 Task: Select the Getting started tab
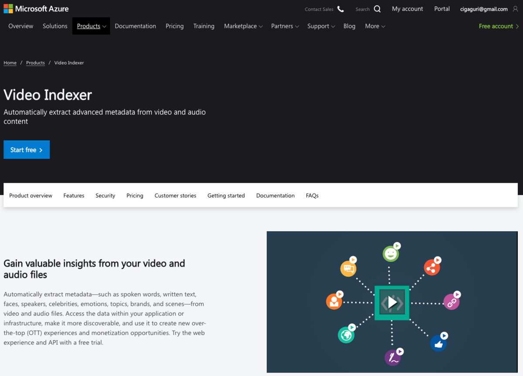(x=226, y=195)
